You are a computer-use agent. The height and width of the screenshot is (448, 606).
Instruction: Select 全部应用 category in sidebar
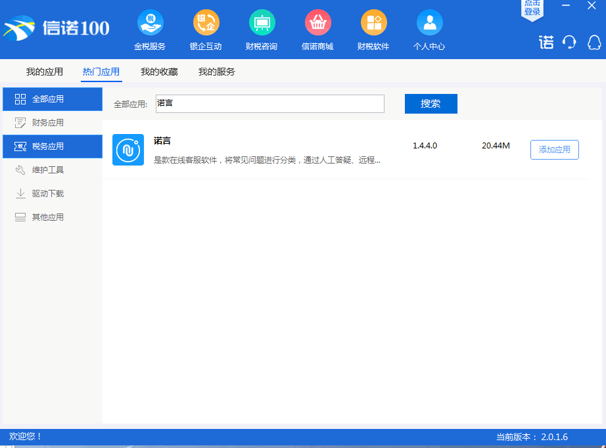53,99
